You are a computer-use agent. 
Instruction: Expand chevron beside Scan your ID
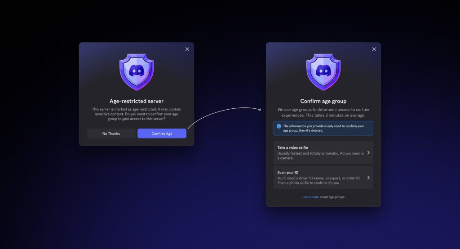tap(368, 178)
